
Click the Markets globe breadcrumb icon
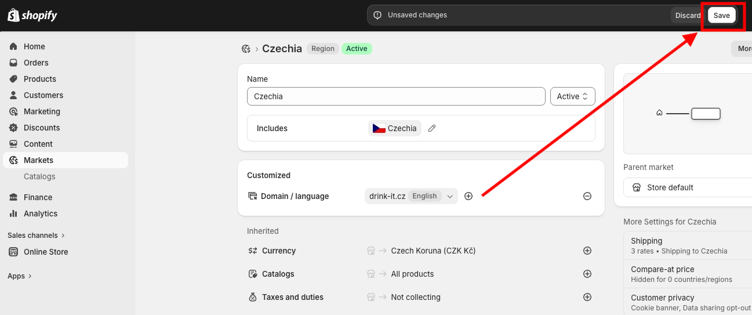[246, 49]
